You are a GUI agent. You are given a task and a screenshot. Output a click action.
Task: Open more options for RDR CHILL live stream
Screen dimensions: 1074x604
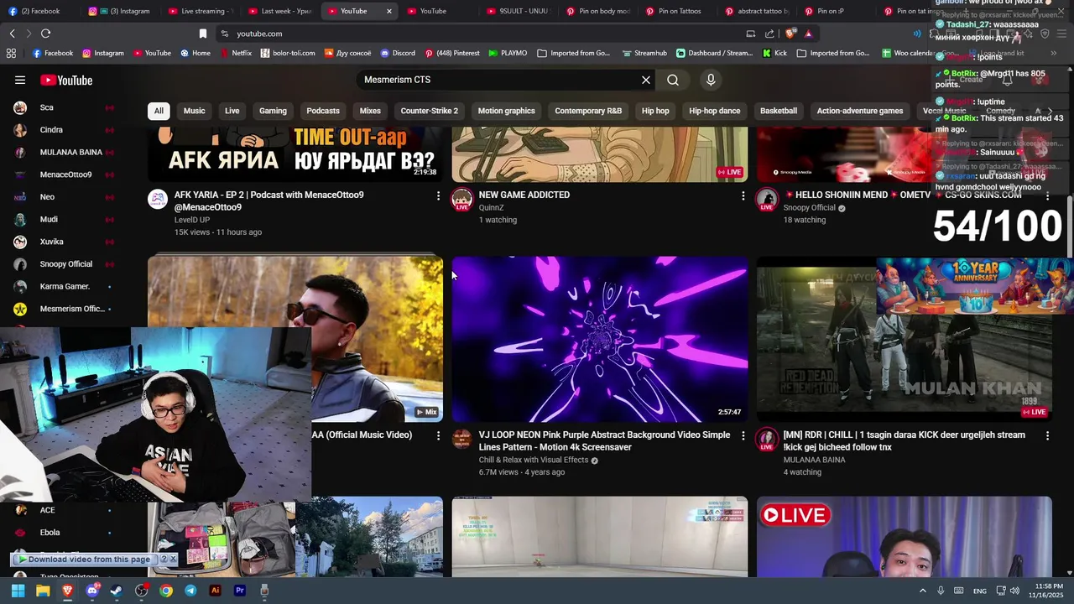point(1047,435)
